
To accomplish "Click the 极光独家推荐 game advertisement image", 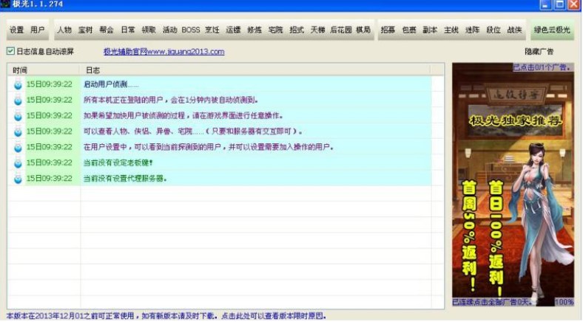I will pos(513,185).
